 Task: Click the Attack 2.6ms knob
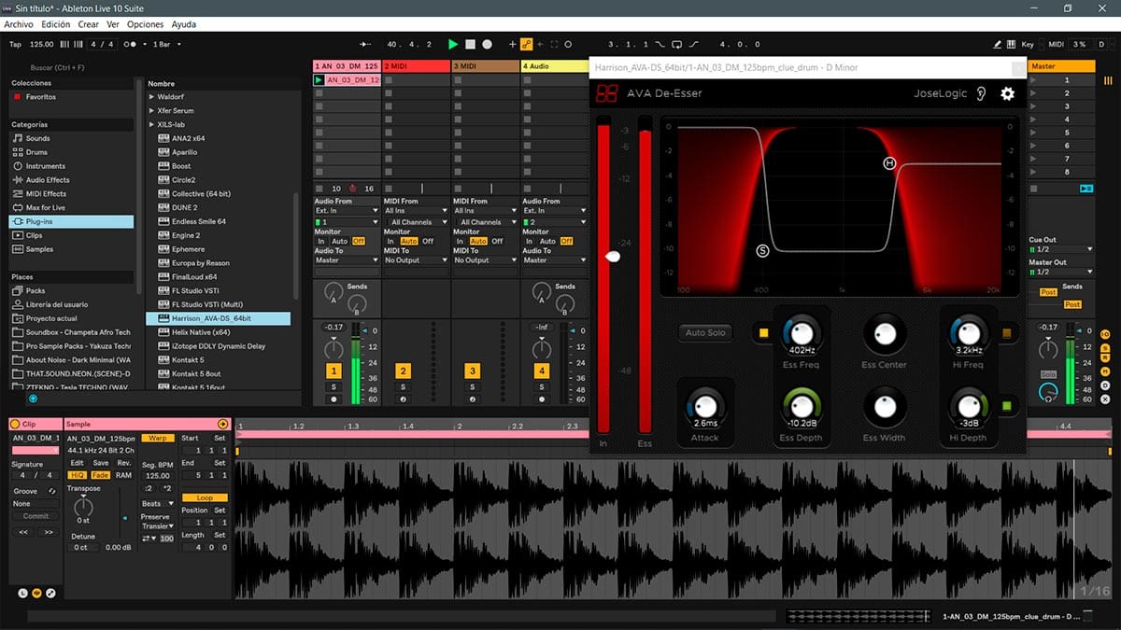point(705,405)
